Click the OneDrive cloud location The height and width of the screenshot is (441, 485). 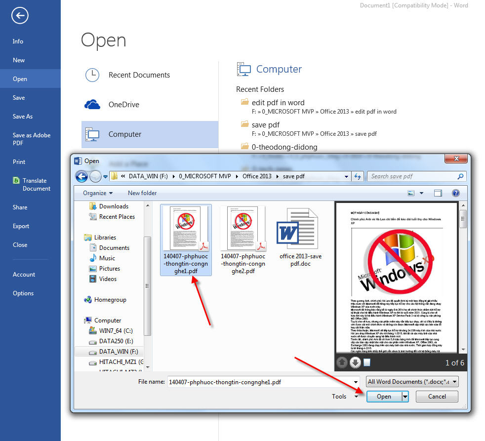pos(123,105)
